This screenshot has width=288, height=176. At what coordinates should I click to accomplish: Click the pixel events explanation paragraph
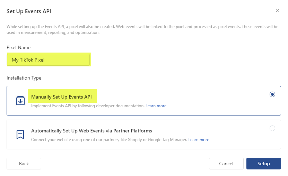[142, 30]
